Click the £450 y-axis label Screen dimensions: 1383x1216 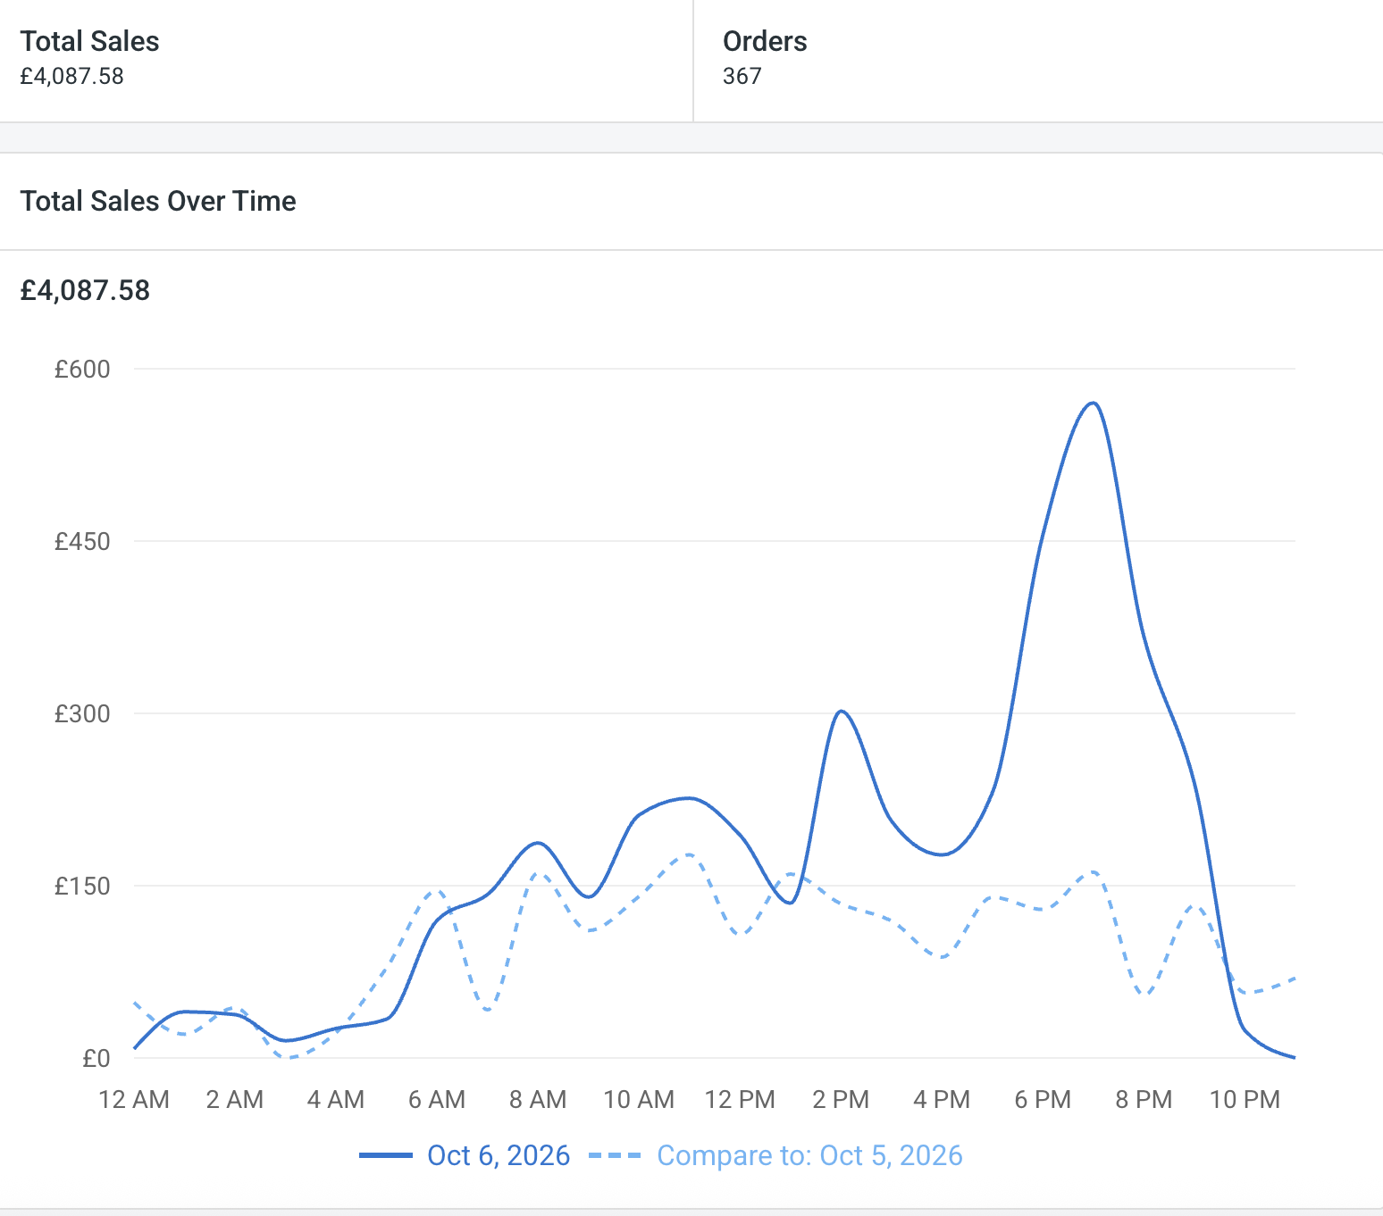coord(82,541)
